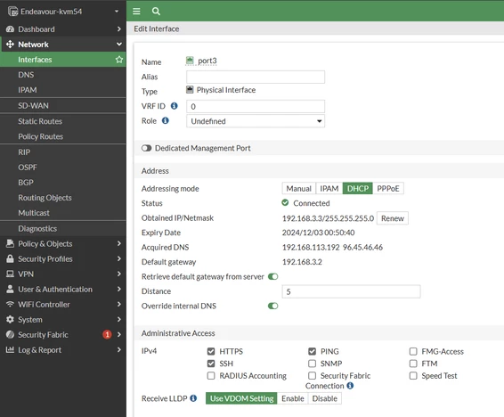Click the System gear icon

coord(10,320)
